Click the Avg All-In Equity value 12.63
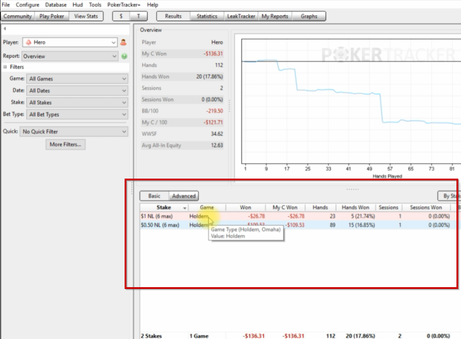Screen dimensions: 461x339 217,145
